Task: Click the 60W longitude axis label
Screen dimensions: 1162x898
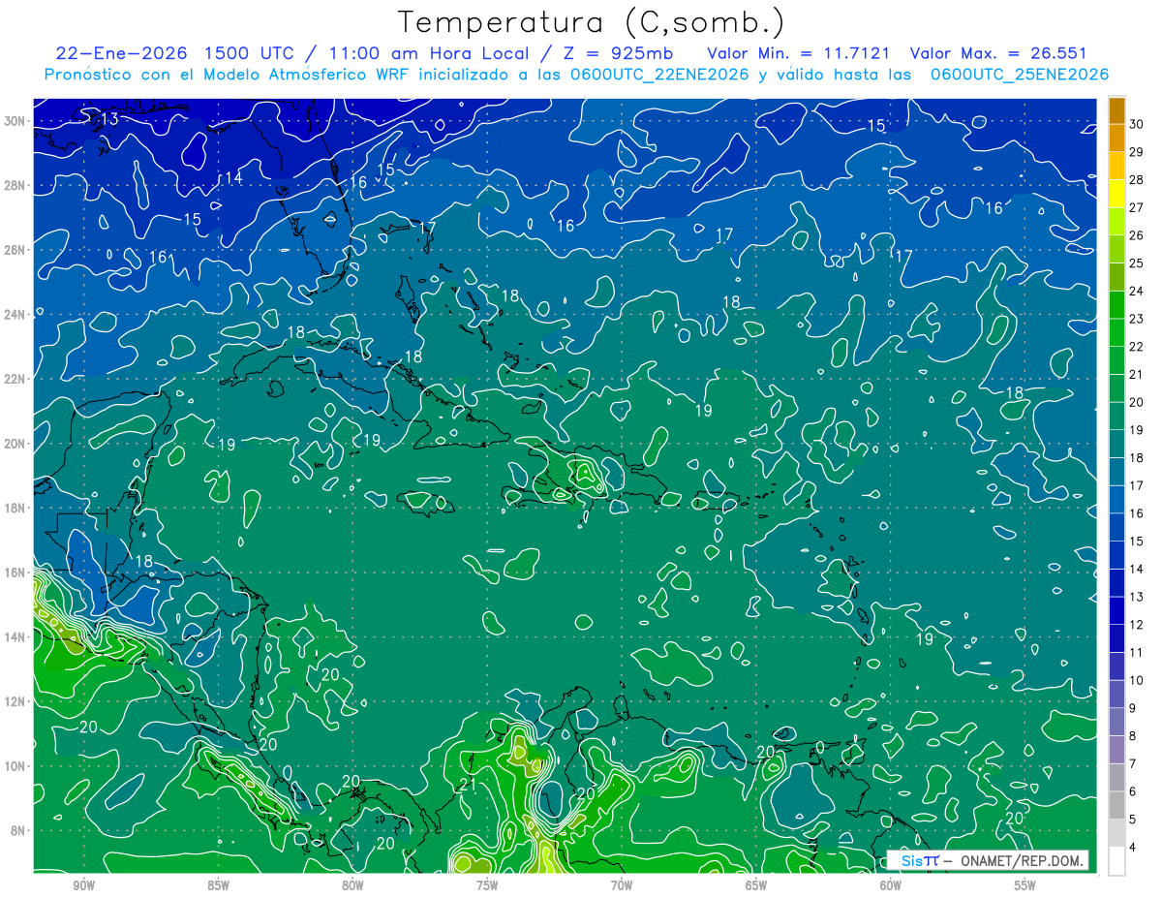Action: click(891, 885)
